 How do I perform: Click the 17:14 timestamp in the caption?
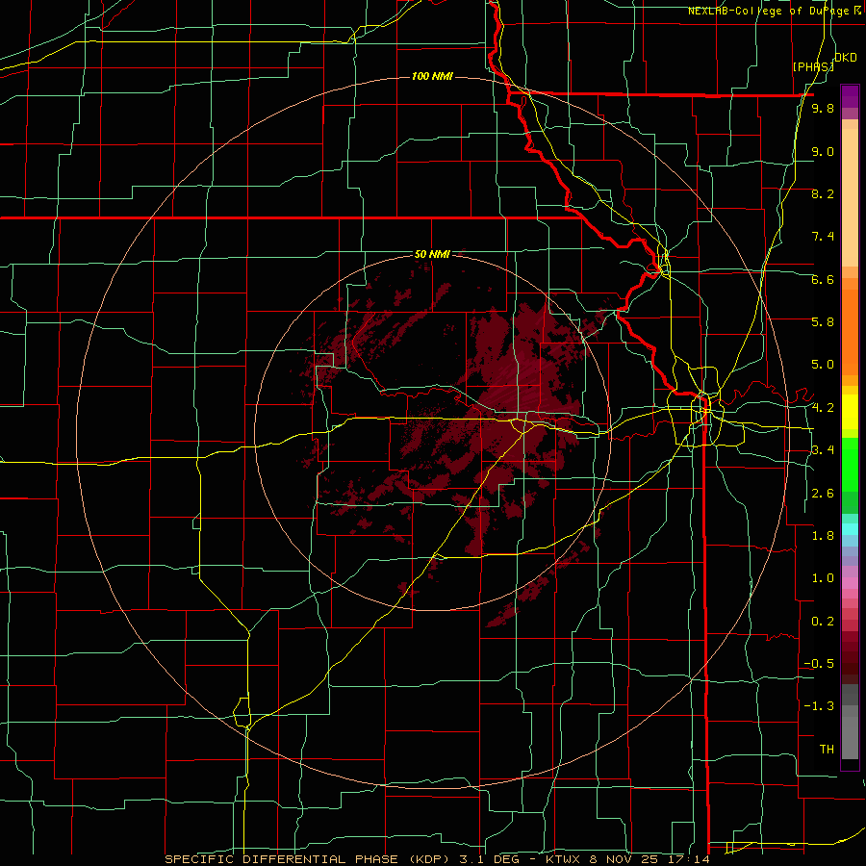[x=690, y=859]
